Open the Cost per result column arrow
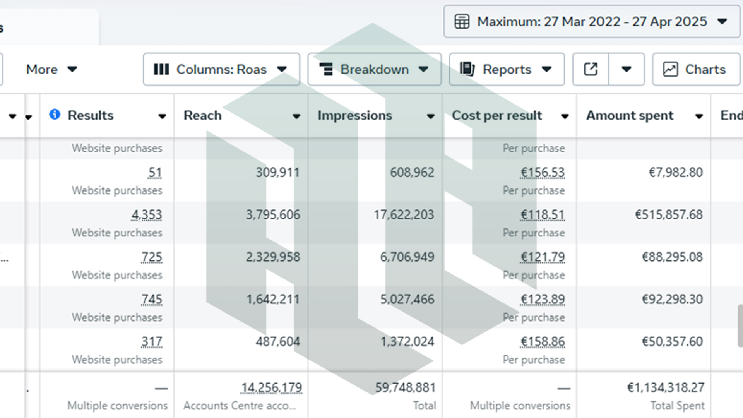 (x=565, y=116)
